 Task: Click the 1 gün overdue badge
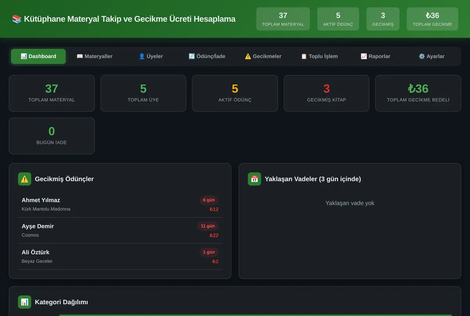pyautogui.click(x=209, y=252)
